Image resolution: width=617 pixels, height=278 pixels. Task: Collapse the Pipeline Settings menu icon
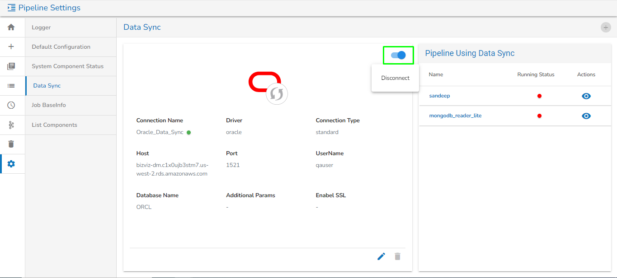[11, 8]
